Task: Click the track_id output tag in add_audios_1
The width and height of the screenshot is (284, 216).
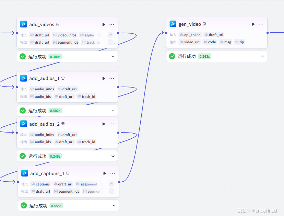Action: click(86, 96)
